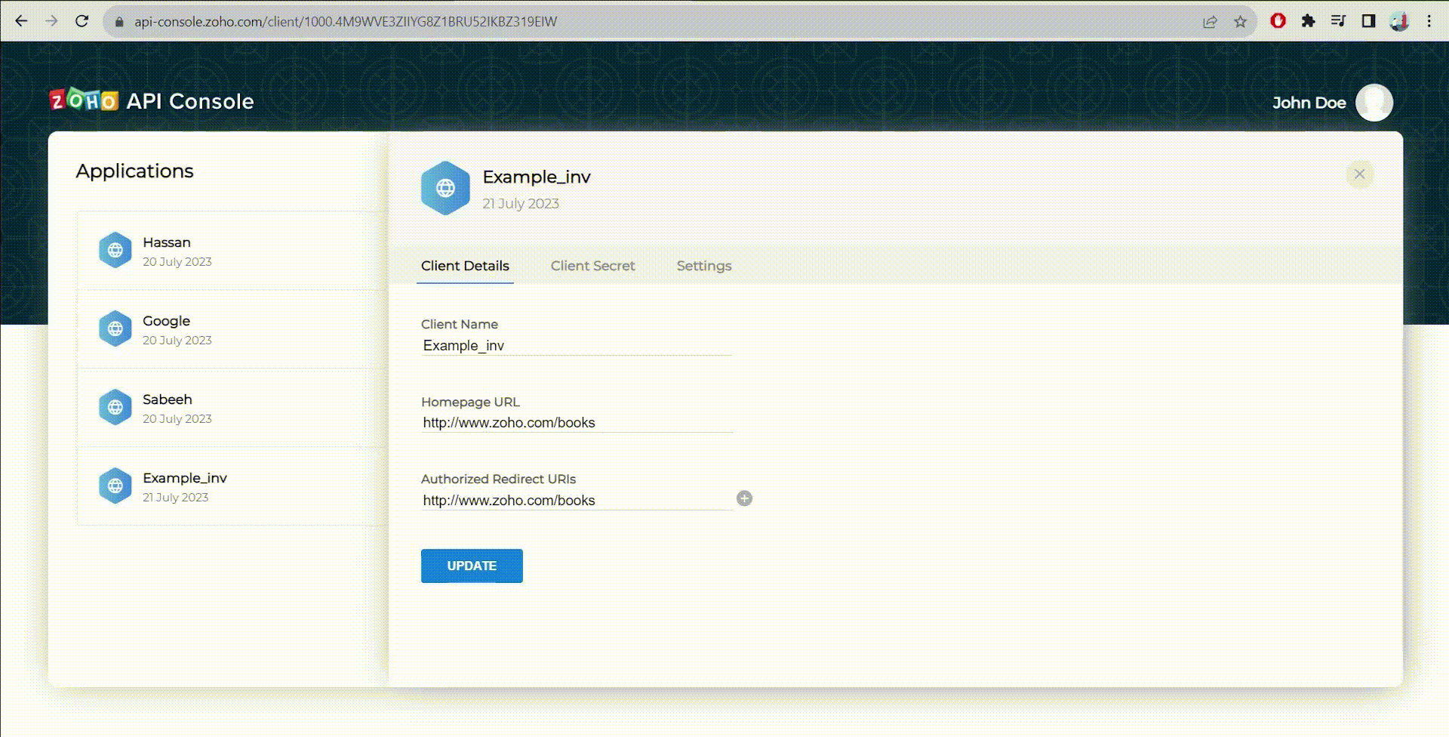Bookmark this page with star icon

tap(1240, 21)
